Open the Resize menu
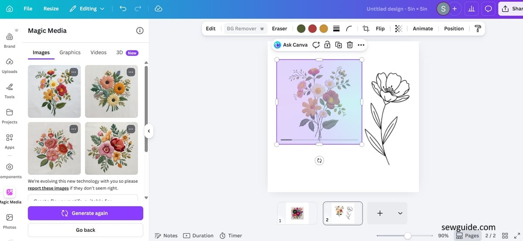Viewport: 523px width, 241px height. 51,9
